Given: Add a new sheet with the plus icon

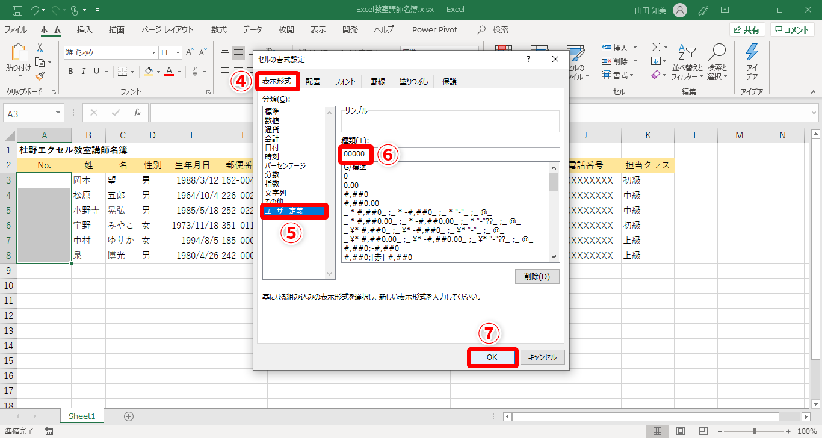Looking at the screenshot, I should click(x=128, y=416).
